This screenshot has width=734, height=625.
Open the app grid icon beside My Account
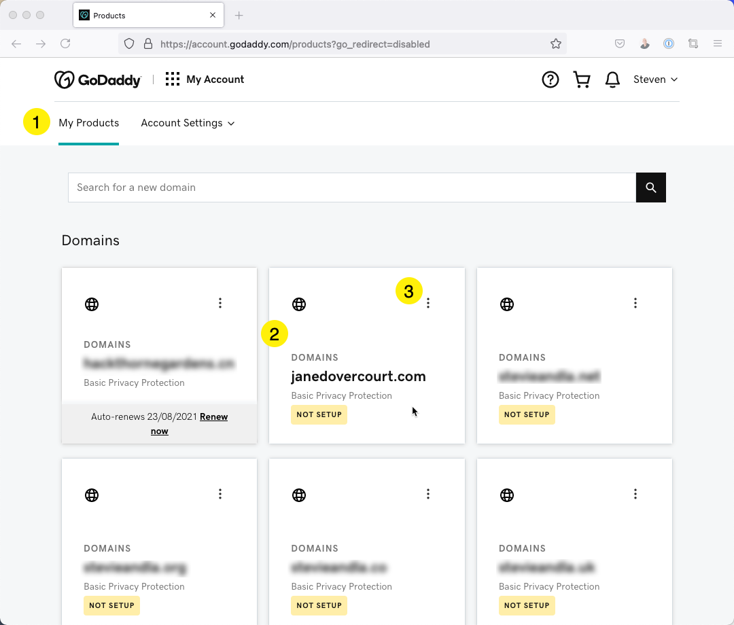click(173, 79)
